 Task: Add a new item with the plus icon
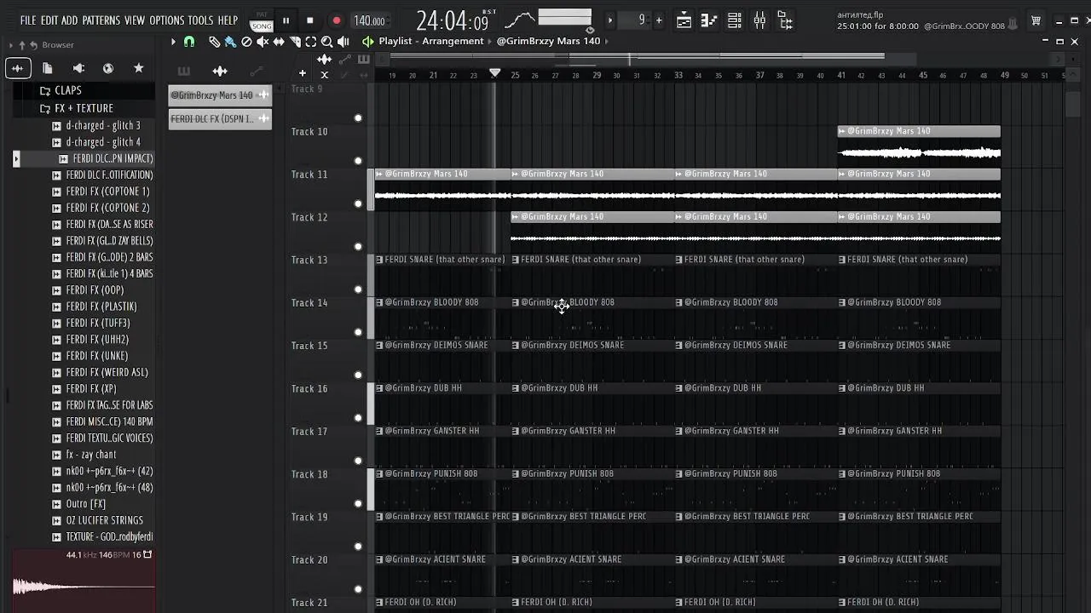click(x=302, y=73)
